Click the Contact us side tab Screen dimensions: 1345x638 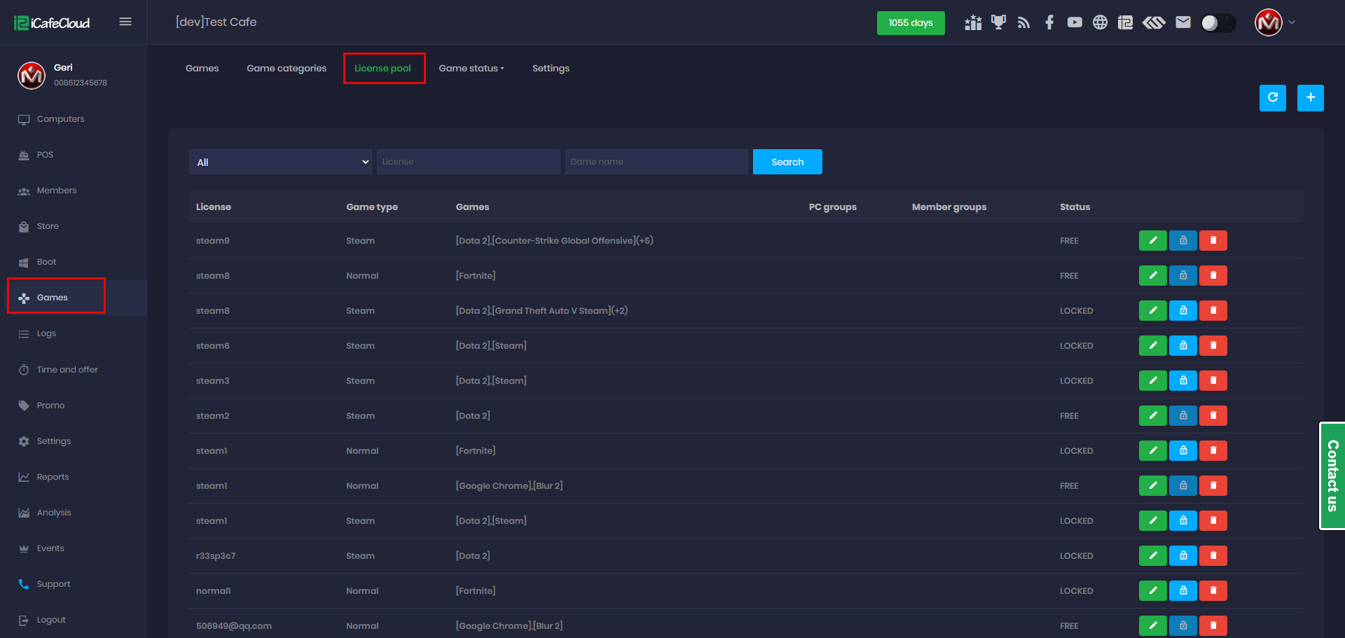1332,476
